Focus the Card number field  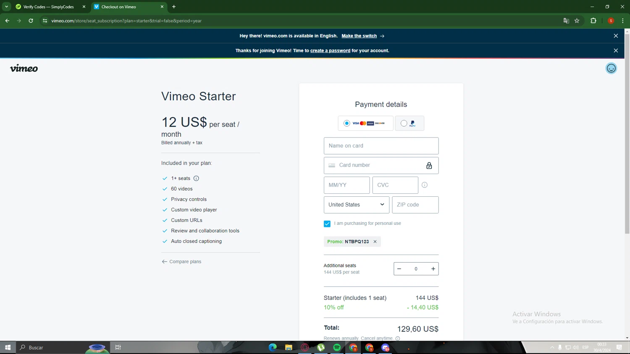[381, 165]
